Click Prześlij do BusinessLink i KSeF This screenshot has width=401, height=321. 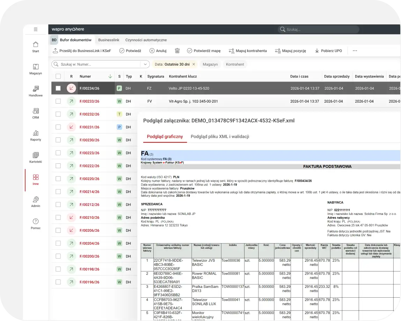pyautogui.click(x=82, y=51)
